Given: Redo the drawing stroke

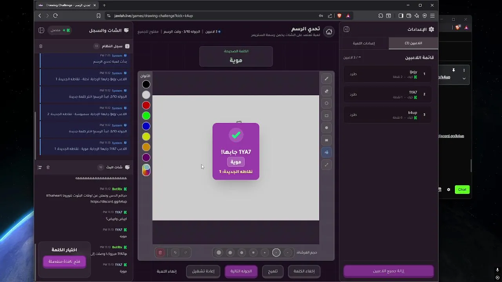Looking at the screenshot, I should tap(186, 253).
